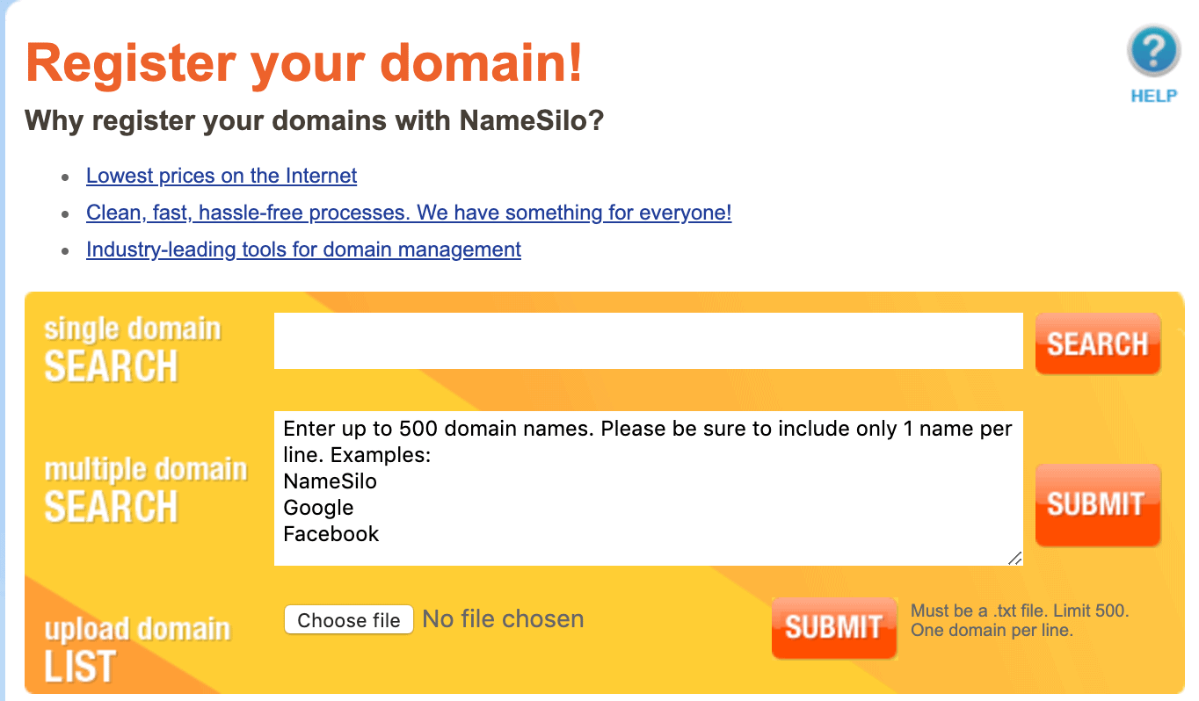Click the bullet beside 'Lowest prices' link
Image resolution: width=1199 pixels, height=701 pixels.
(66, 177)
